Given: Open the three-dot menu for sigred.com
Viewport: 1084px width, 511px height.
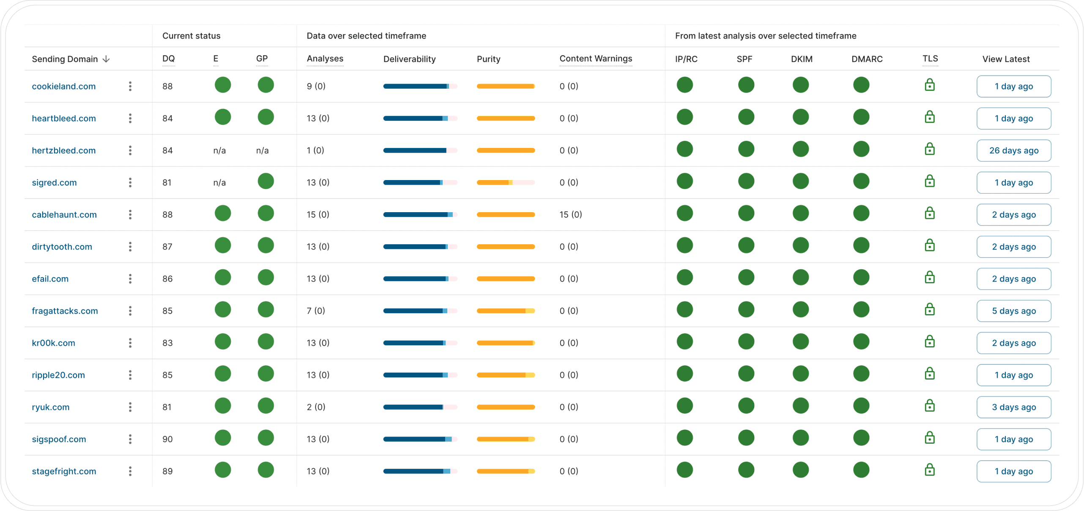Looking at the screenshot, I should [x=130, y=183].
